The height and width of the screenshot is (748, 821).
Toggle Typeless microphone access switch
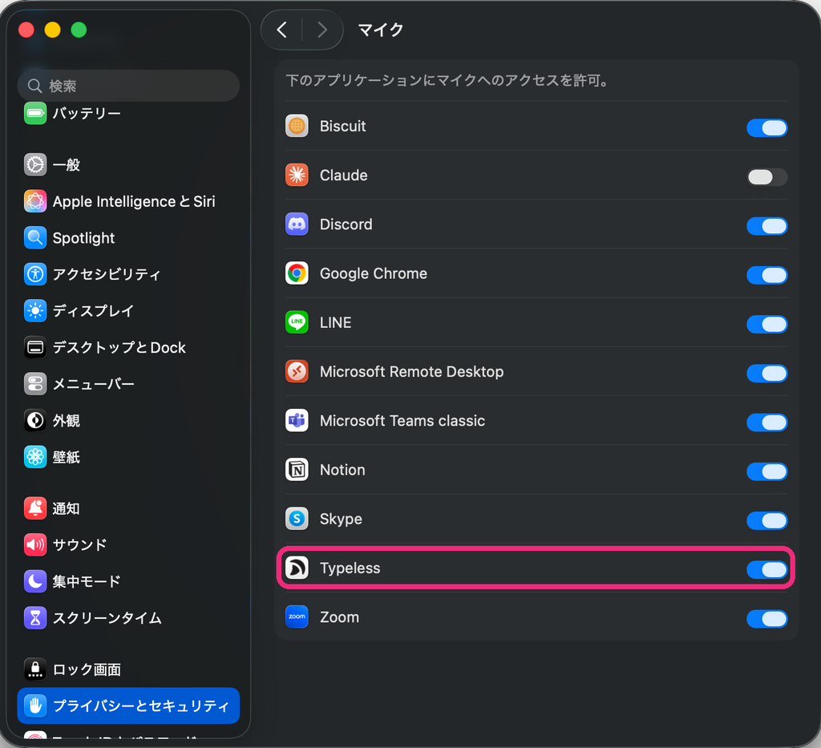(x=767, y=570)
